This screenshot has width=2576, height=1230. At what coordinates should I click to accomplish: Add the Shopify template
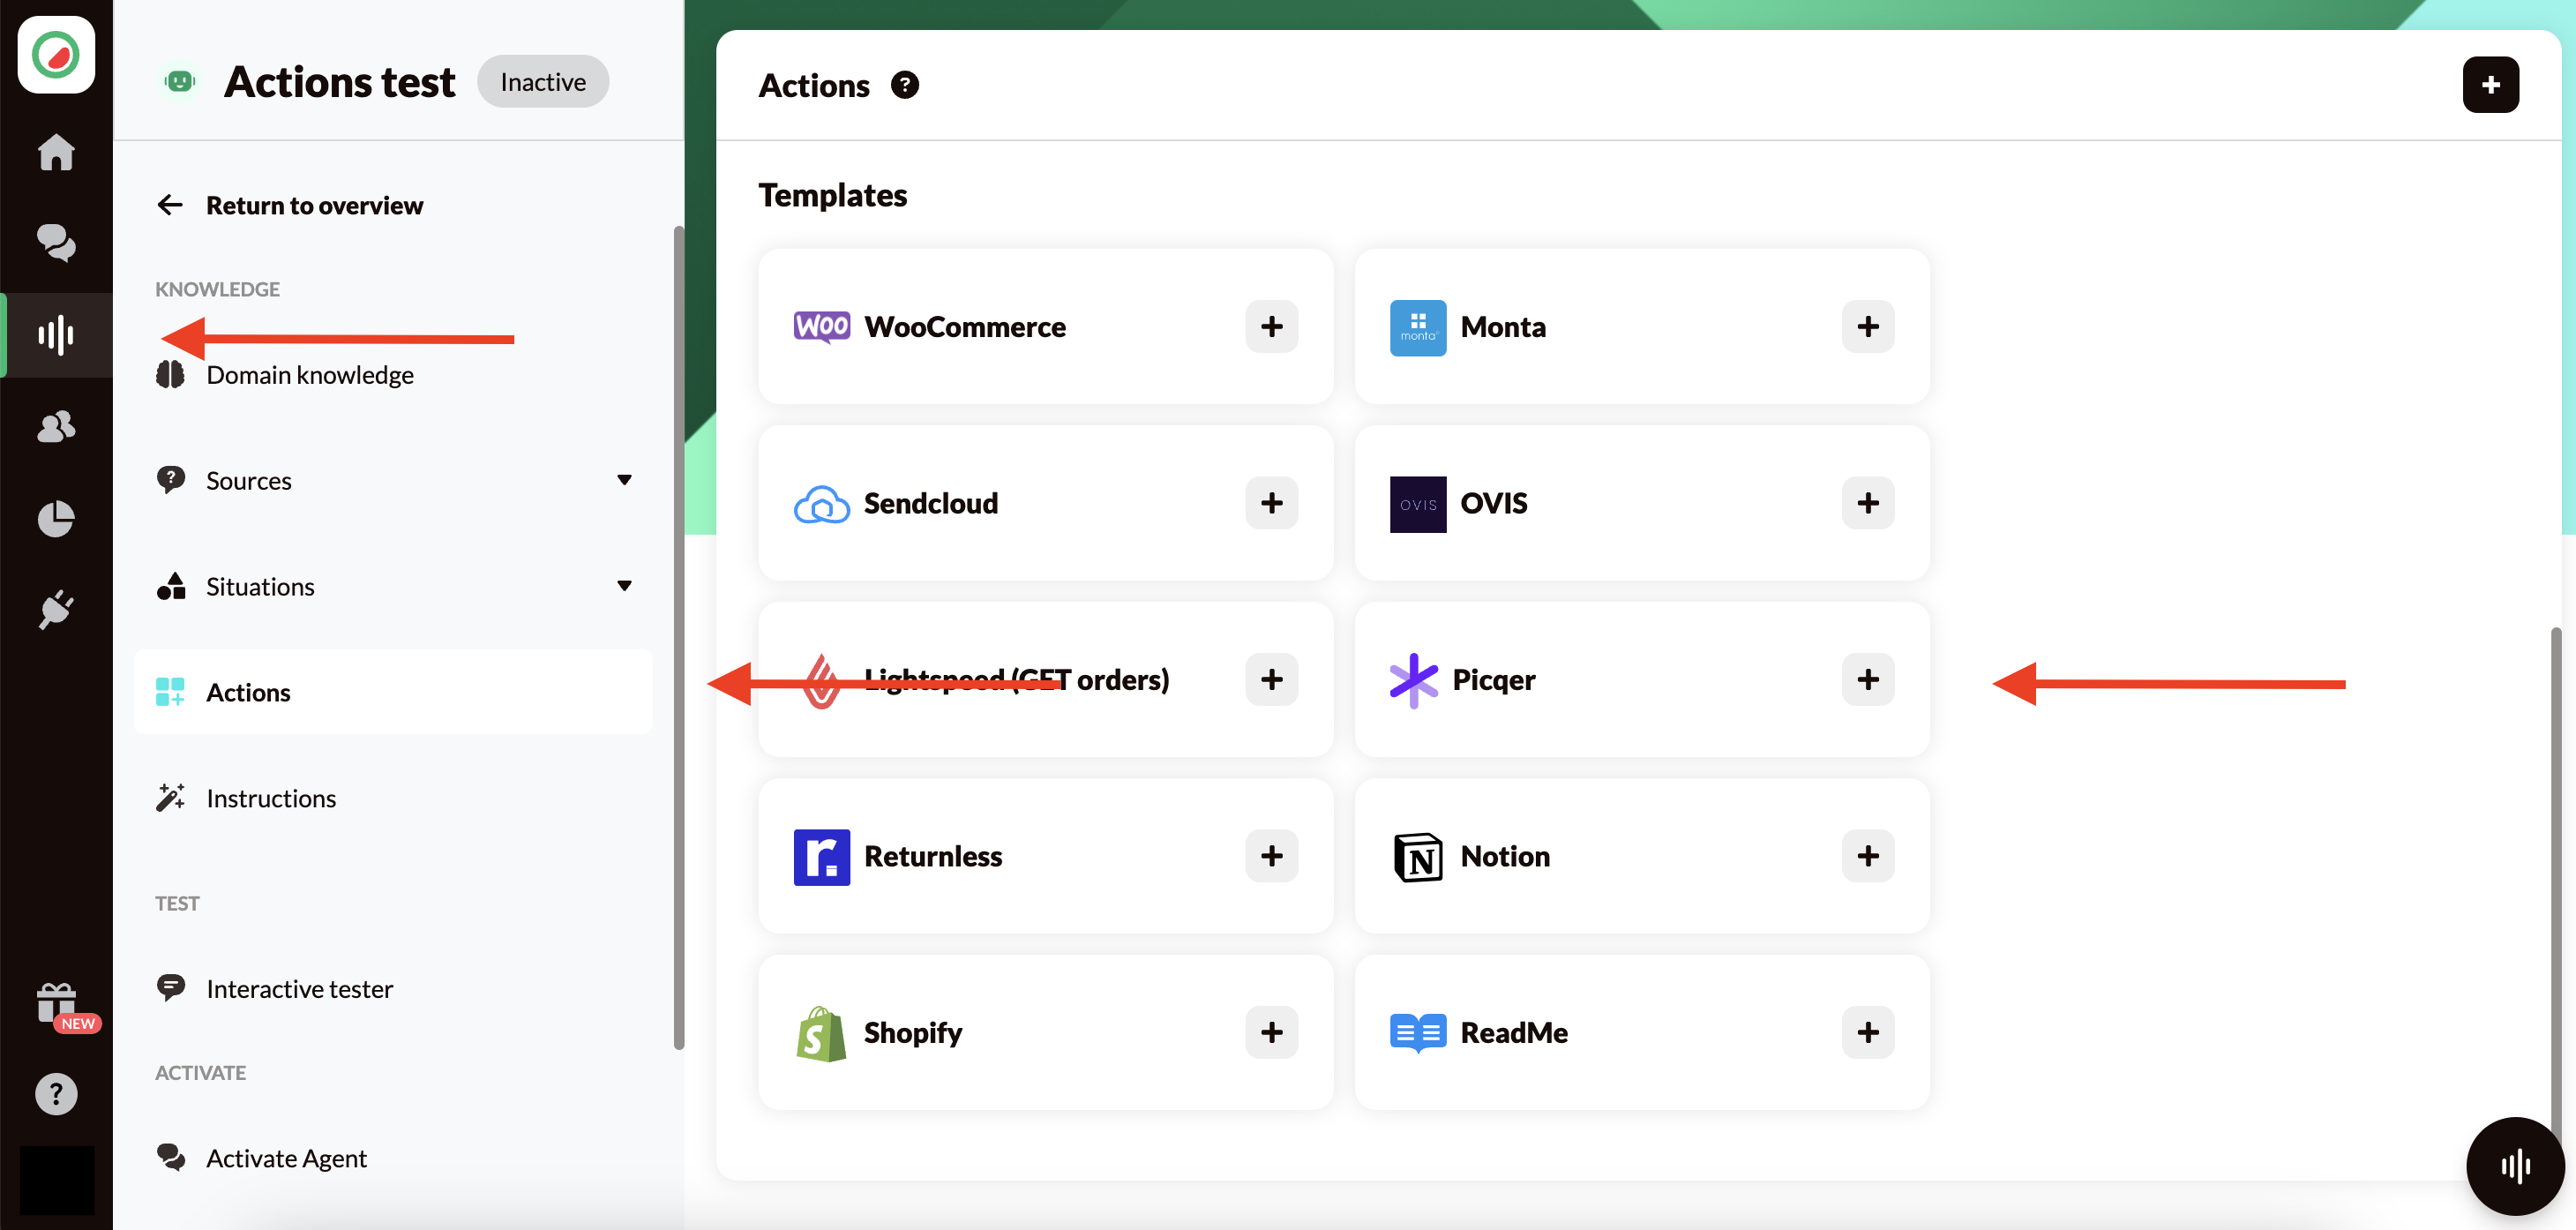click(1271, 1032)
